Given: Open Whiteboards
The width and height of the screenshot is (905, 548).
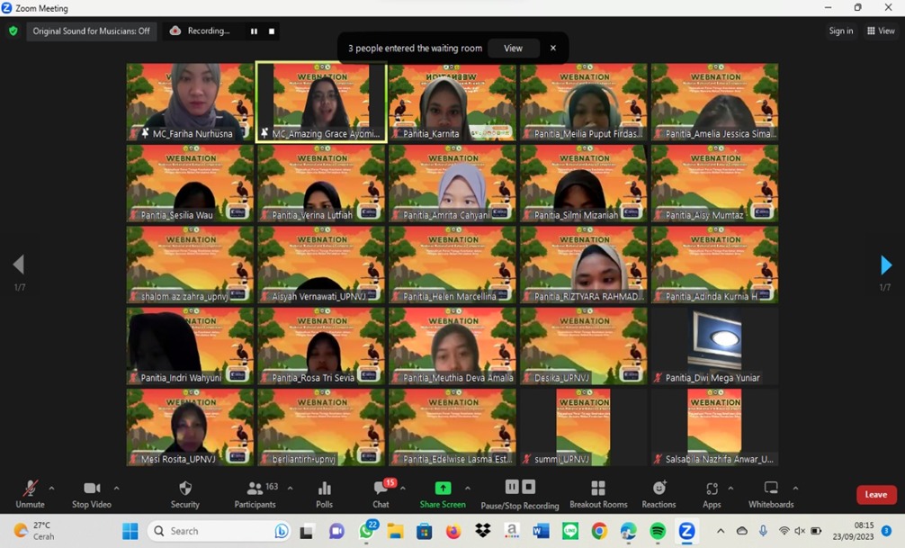Looking at the screenshot, I should click(771, 493).
